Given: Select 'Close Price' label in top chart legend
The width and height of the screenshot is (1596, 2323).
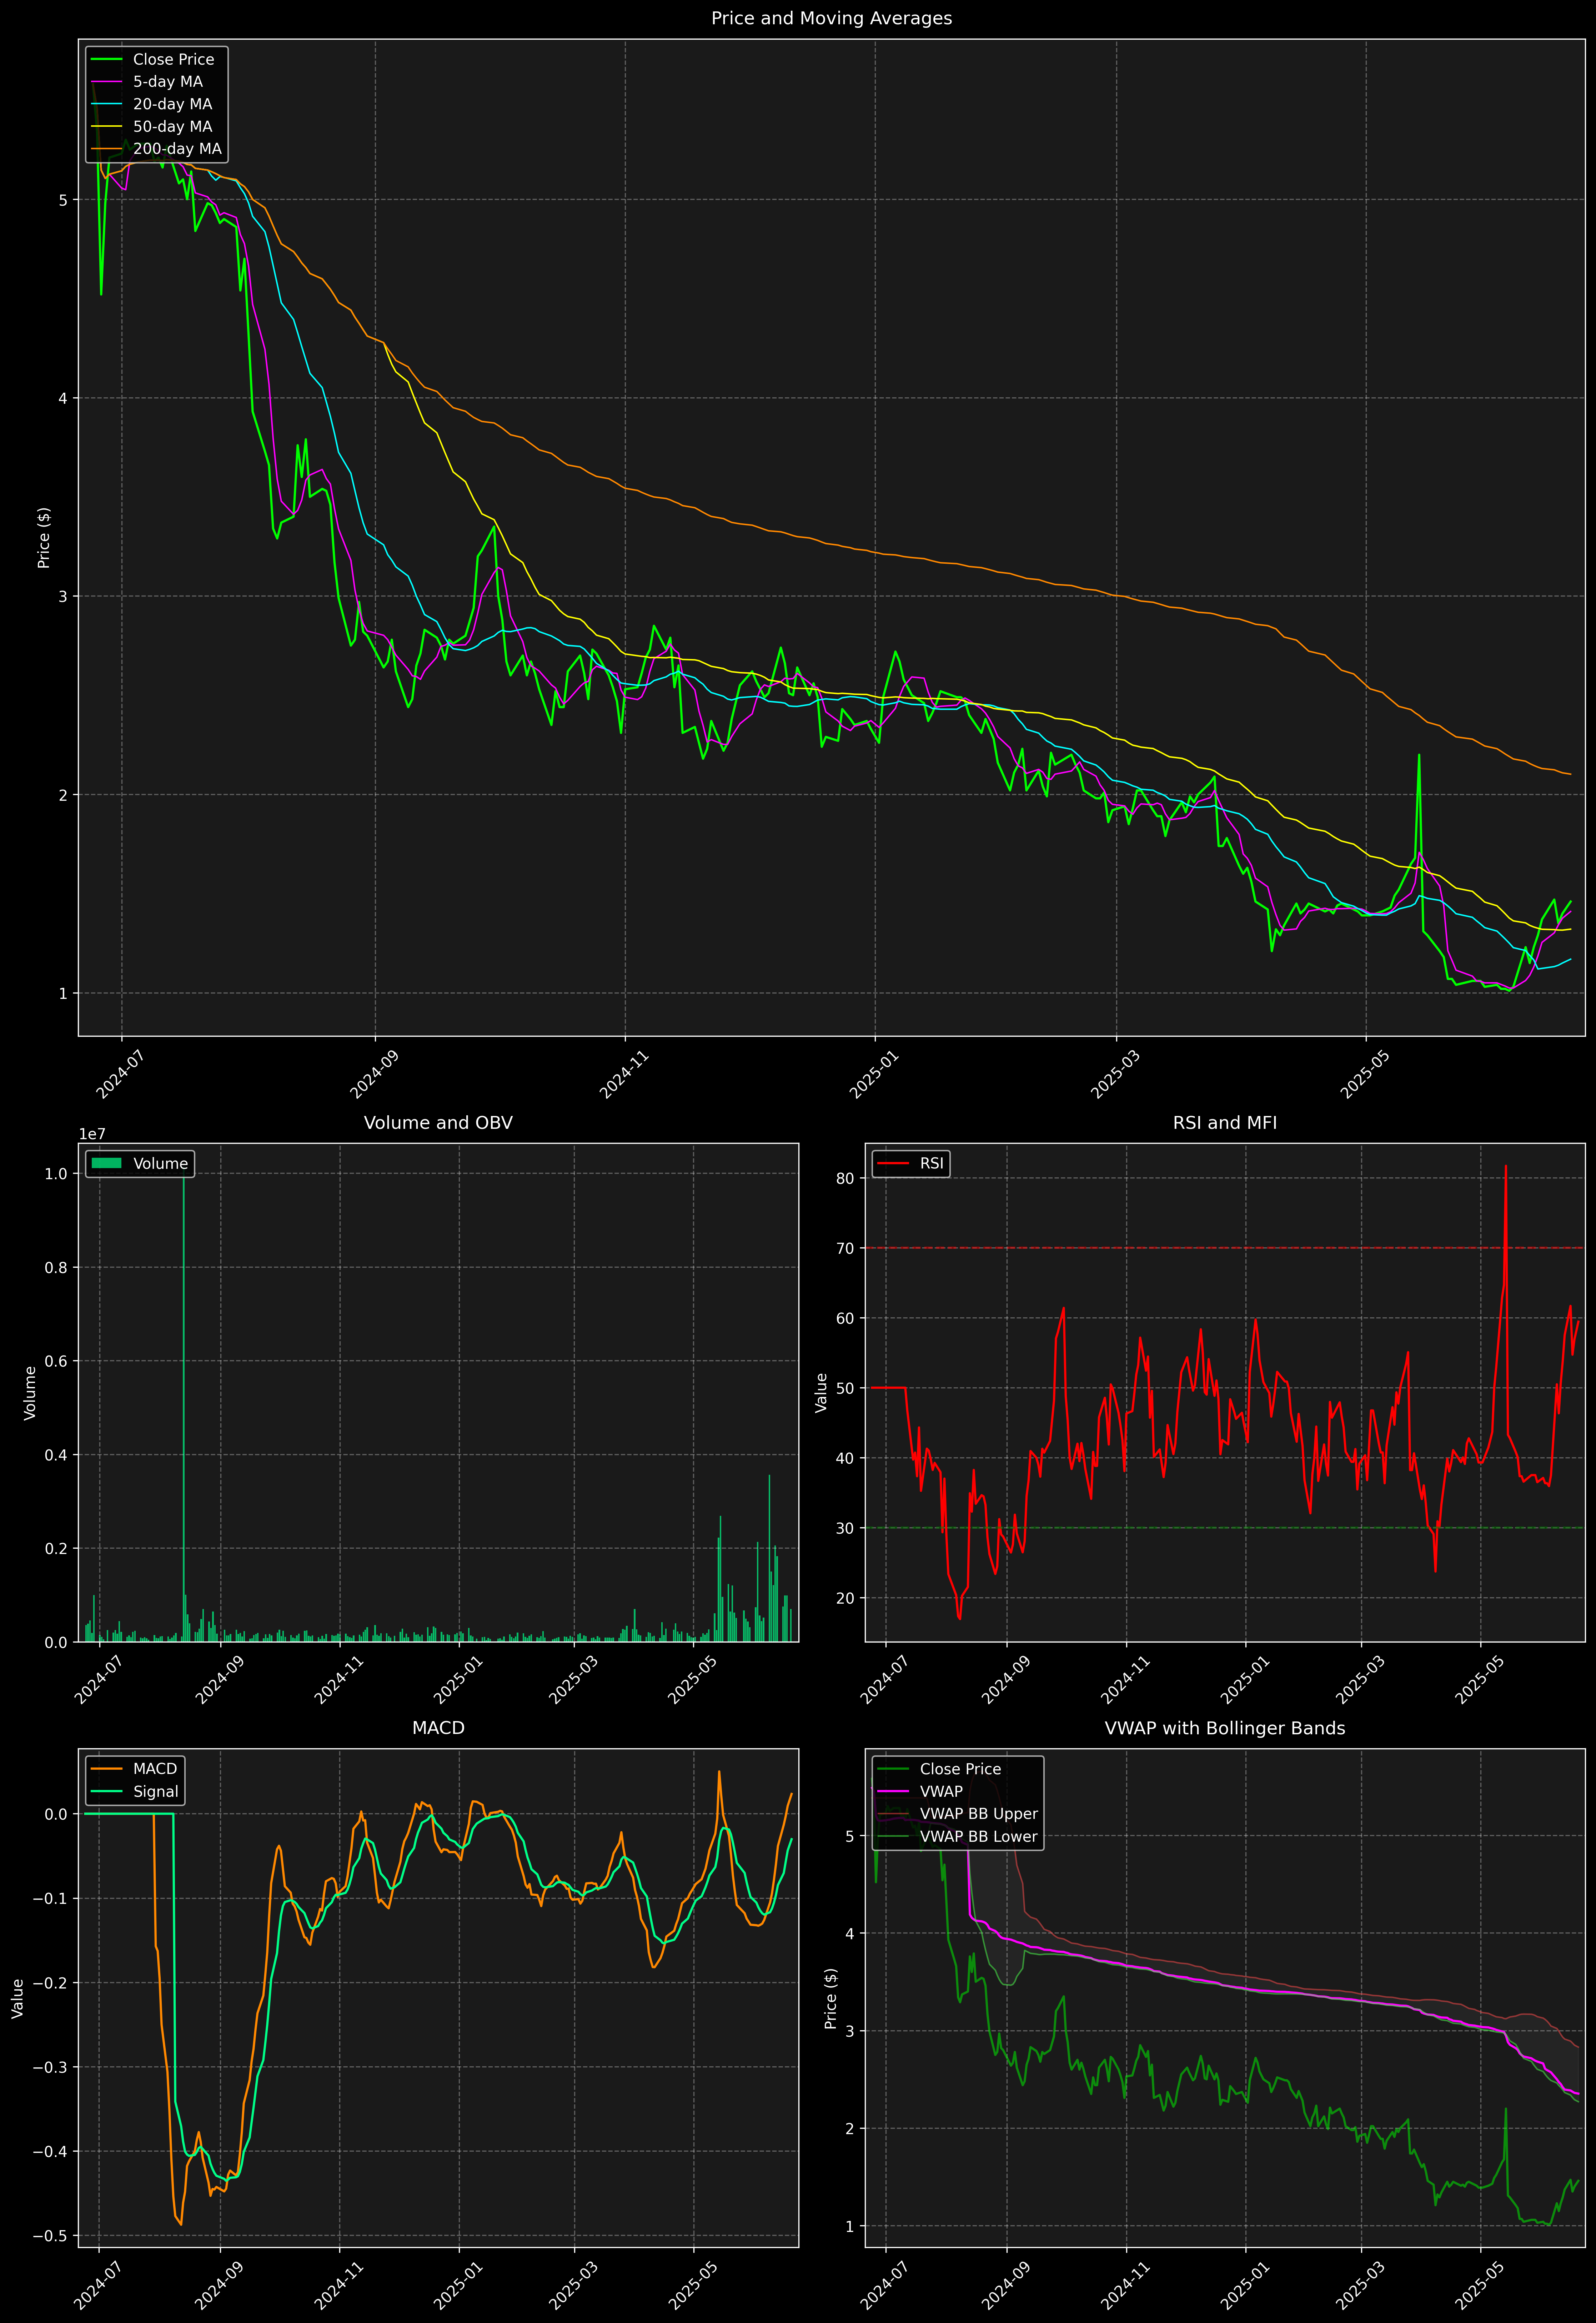Looking at the screenshot, I should [x=173, y=60].
